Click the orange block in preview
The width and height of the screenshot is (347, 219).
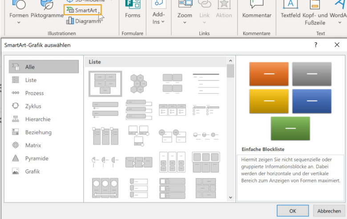pos(269,74)
